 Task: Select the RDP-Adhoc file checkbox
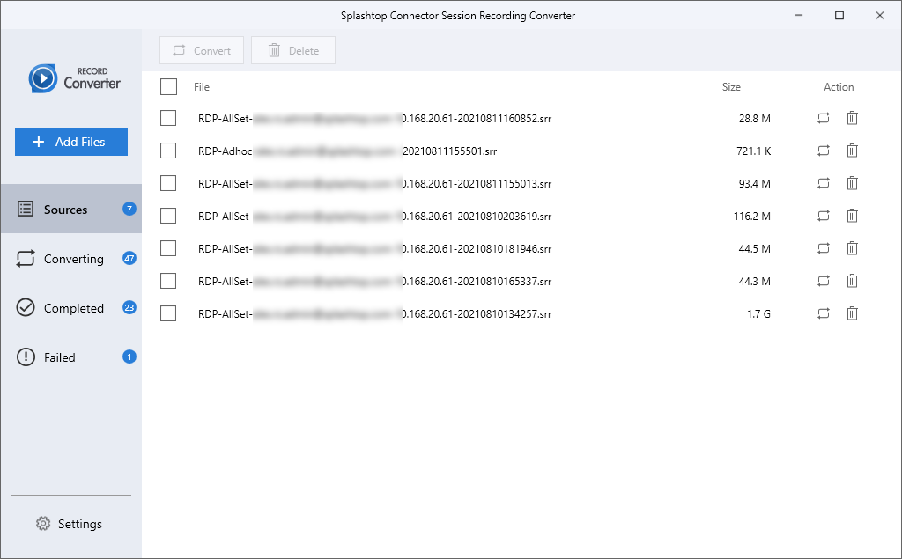pyautogui.click(x=168, y=151)
